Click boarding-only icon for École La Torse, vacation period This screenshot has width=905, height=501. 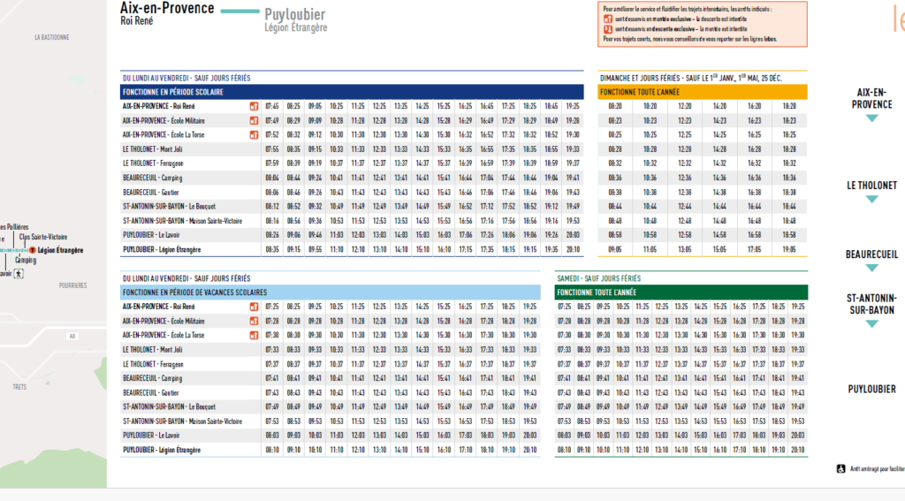[x=254, y=335]
